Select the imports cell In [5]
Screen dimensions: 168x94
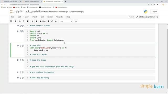point(90,36)
